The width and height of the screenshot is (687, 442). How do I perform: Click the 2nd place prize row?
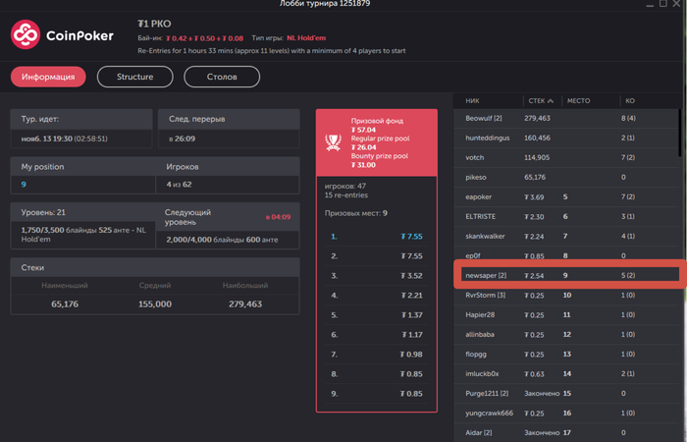coord(377,256)
